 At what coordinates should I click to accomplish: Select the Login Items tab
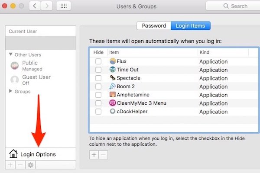point(191,26)
